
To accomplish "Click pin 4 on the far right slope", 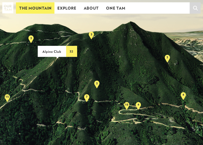I will click(x=183, y=95).
